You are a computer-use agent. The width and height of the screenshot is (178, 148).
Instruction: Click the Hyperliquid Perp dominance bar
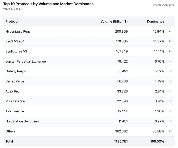(170, 31)
